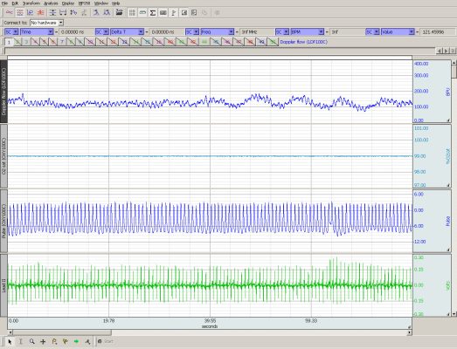Open file using the folder icon

pos(119,12)
